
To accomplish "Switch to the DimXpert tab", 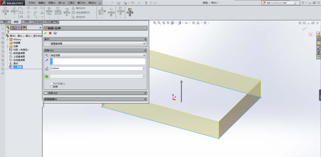I will click(x=38, y=22).
